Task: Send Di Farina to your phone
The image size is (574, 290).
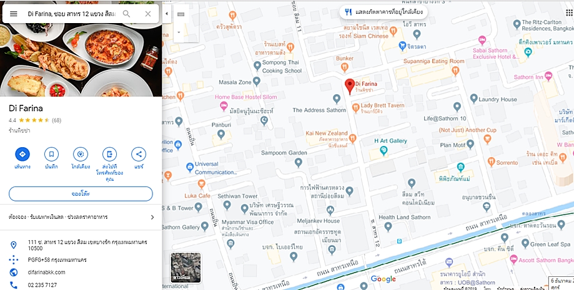Action: (109, 154)
